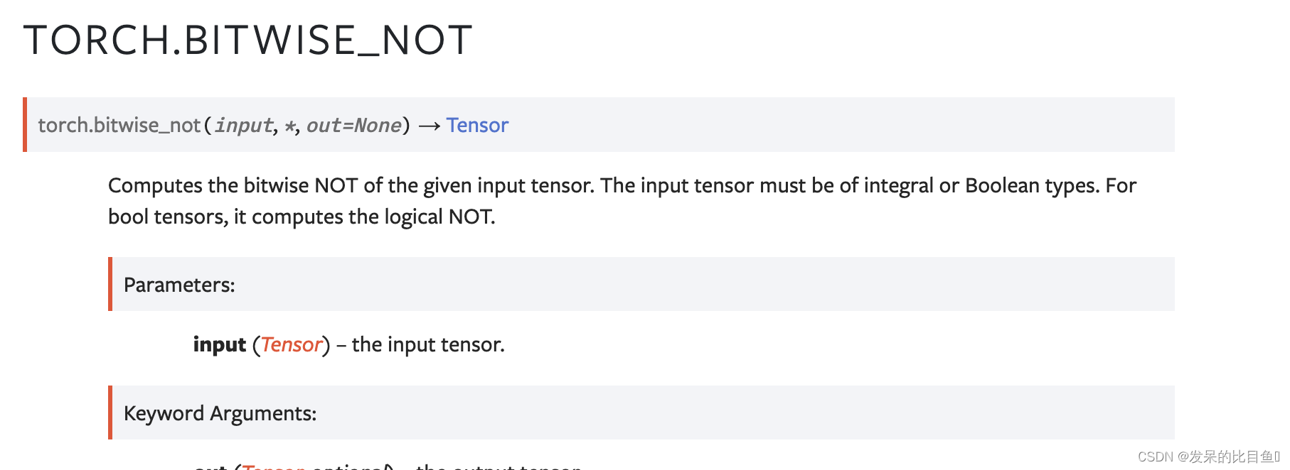Click the red bar beside Keyword Arguments
This screenshot has width=1290, height=470.
(110, 412)
